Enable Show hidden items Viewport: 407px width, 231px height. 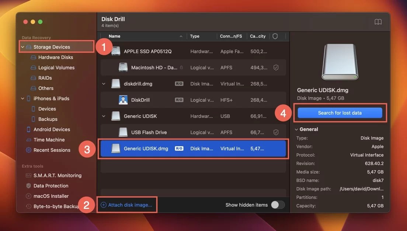pos(278,204)
